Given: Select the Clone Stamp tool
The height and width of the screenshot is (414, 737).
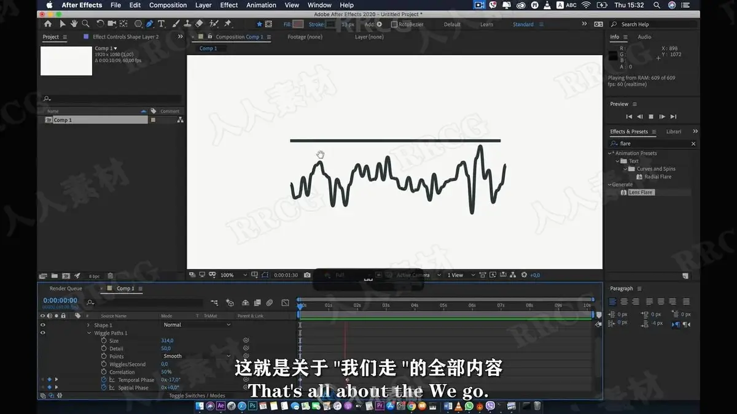Looking at the screenshot, I should pos(187,24).
